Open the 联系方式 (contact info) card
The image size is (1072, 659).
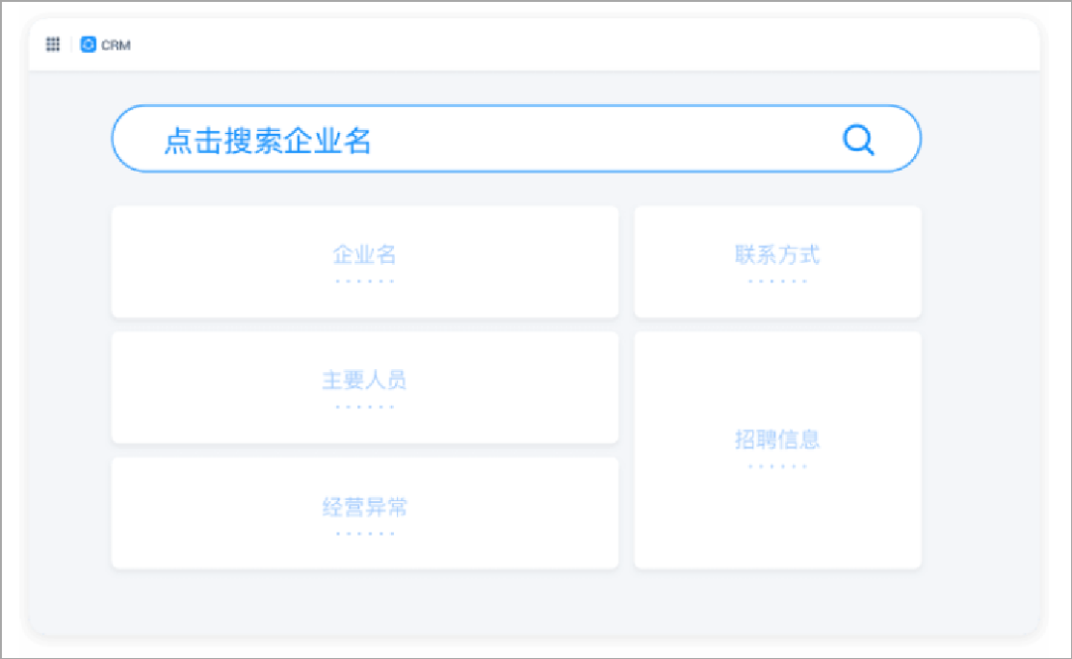click(x=777, y=262)
